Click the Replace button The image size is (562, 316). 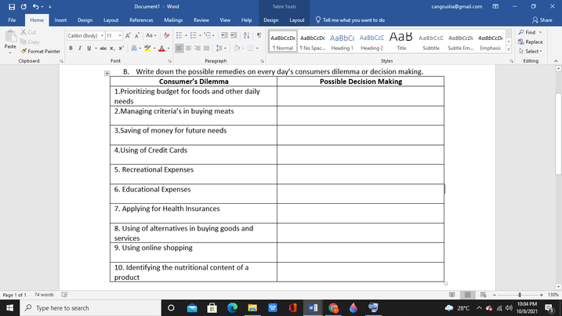(x=531, y=42)
